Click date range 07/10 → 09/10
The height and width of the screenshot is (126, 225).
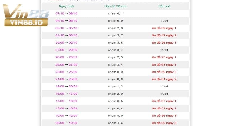pyautogui.click(x=66, y=13)
